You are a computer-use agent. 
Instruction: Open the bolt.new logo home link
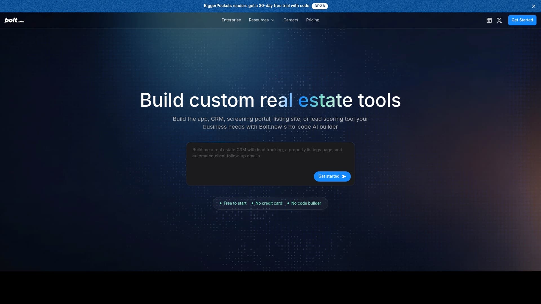(14, 20)
